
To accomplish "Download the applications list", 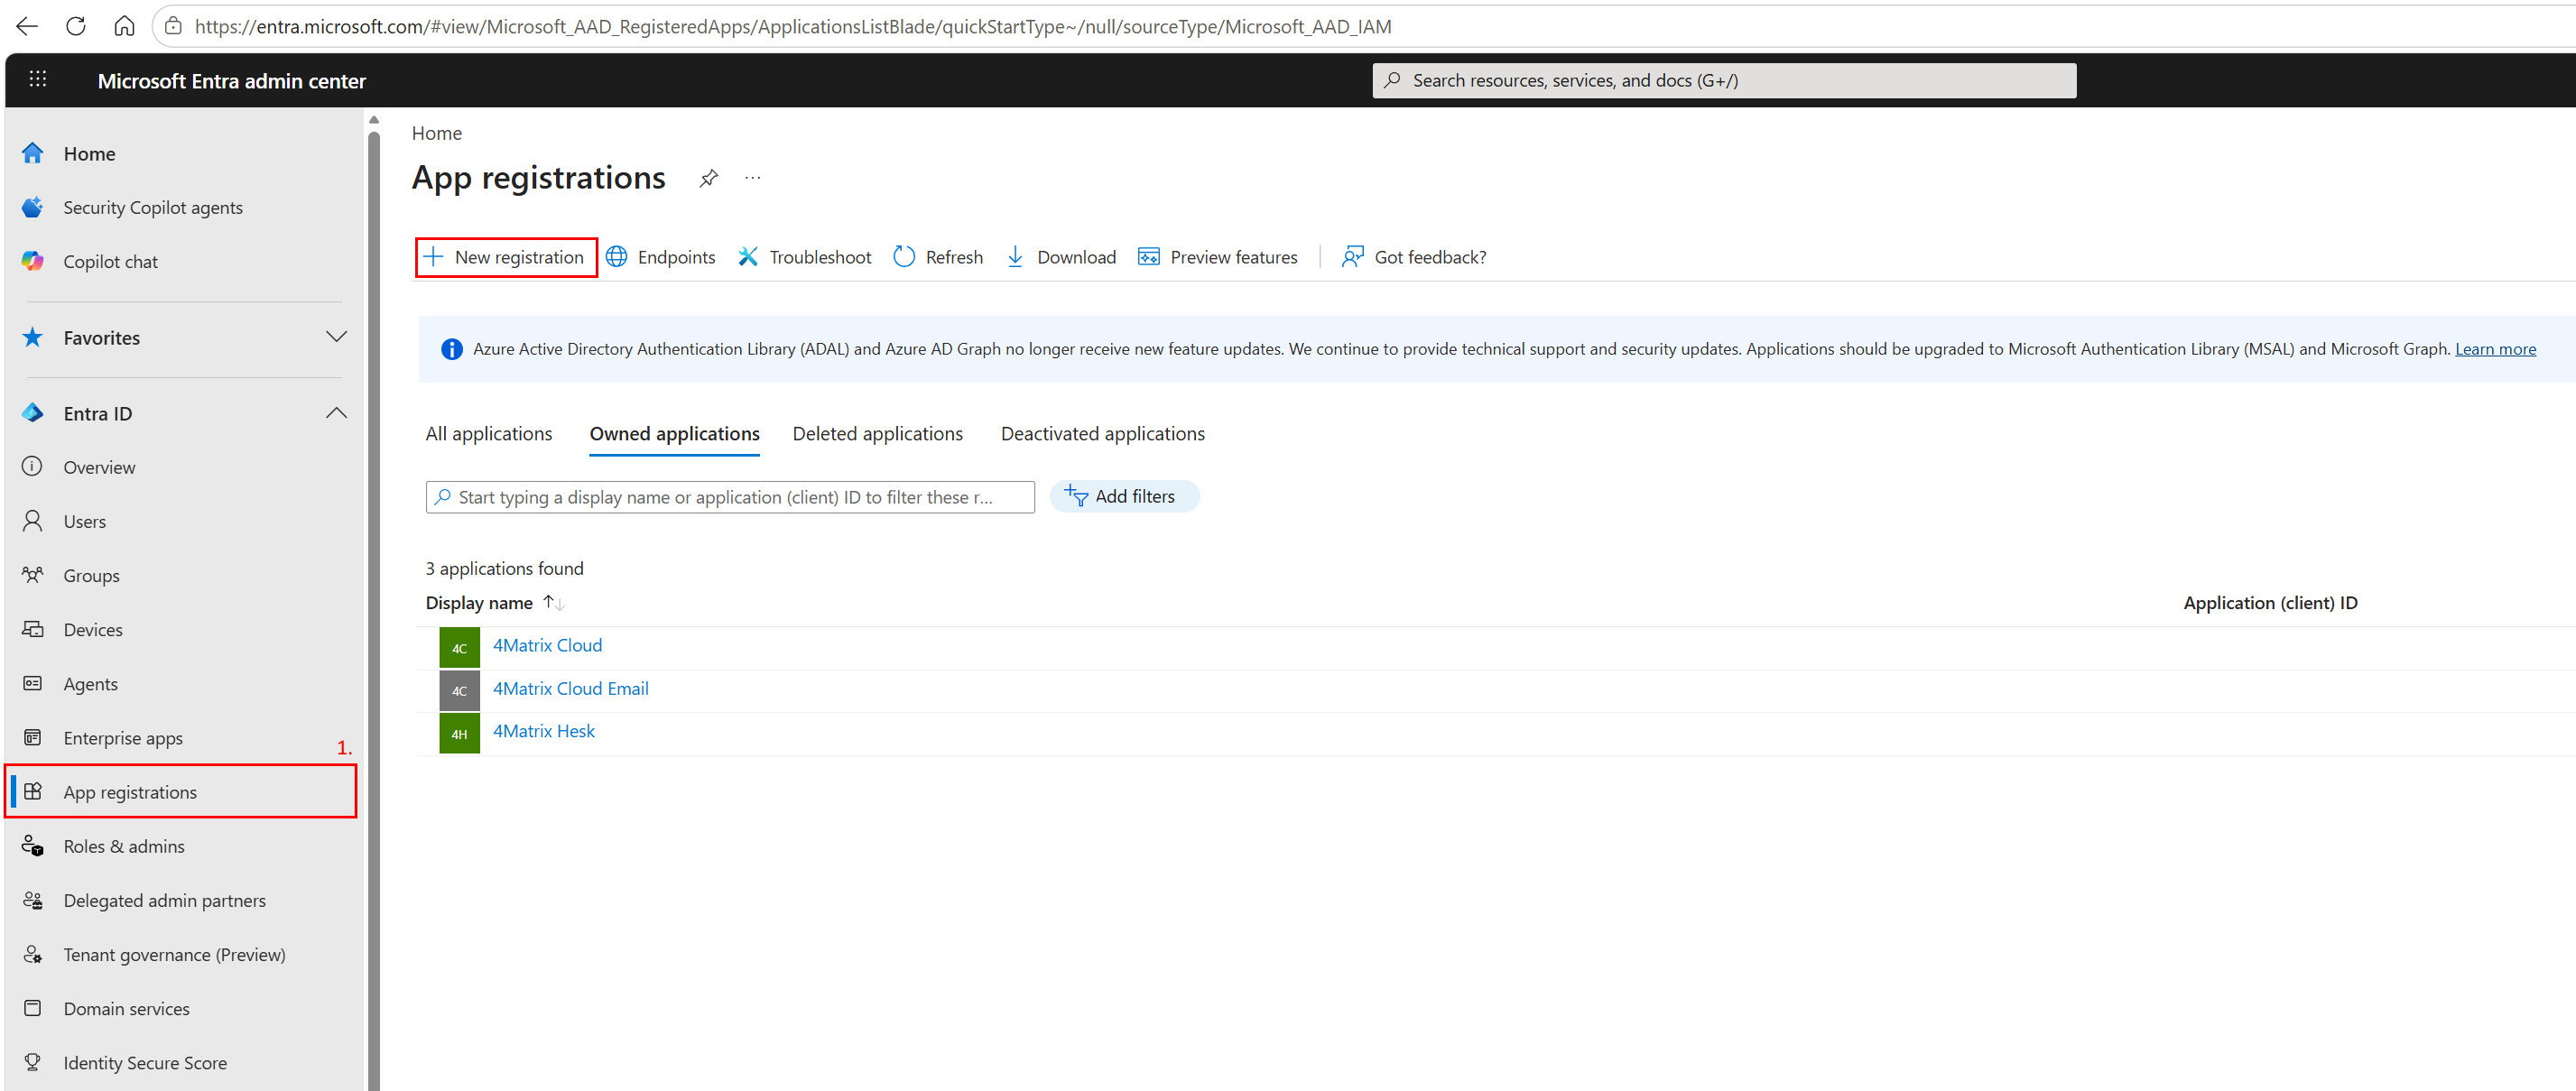I will [1061, 257].
